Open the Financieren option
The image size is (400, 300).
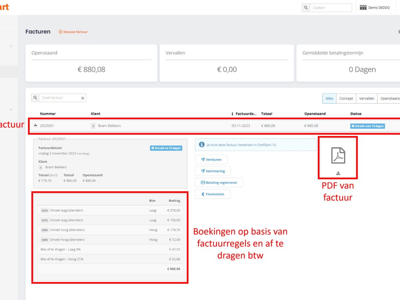tap(212, 194)
